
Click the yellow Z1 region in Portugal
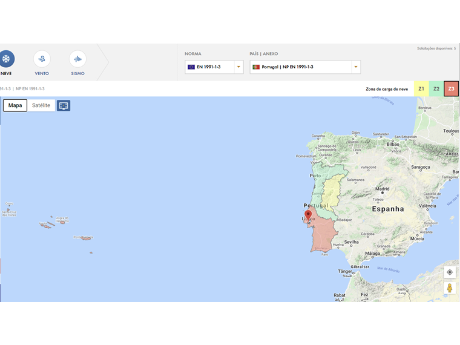332,192
